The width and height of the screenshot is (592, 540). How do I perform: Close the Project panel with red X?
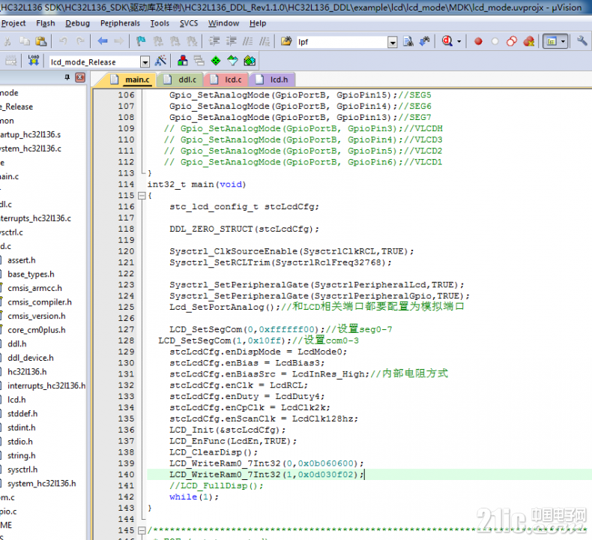(80, 77)
